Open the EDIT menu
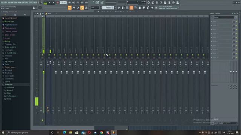 (6, 3)
